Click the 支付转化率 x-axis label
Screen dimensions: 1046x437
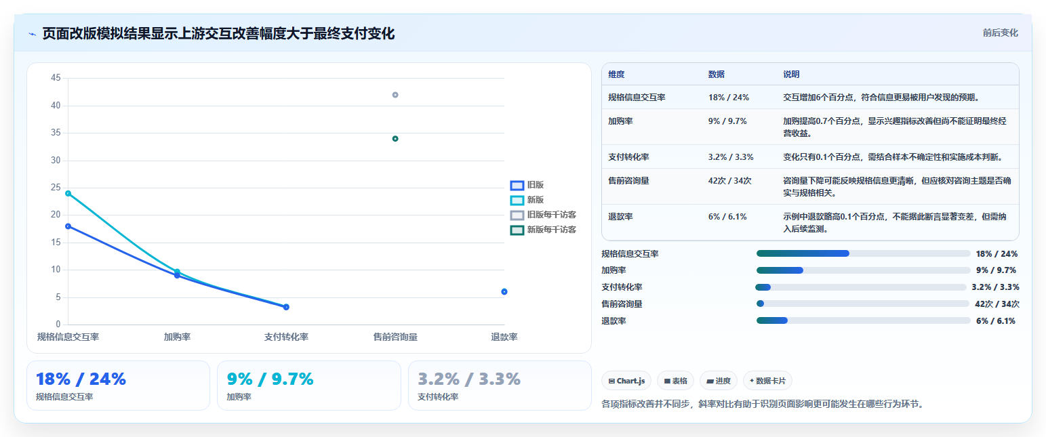(x=286, y=337)
